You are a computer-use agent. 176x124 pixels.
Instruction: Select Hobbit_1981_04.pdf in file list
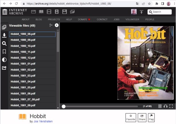click(32, 82)
